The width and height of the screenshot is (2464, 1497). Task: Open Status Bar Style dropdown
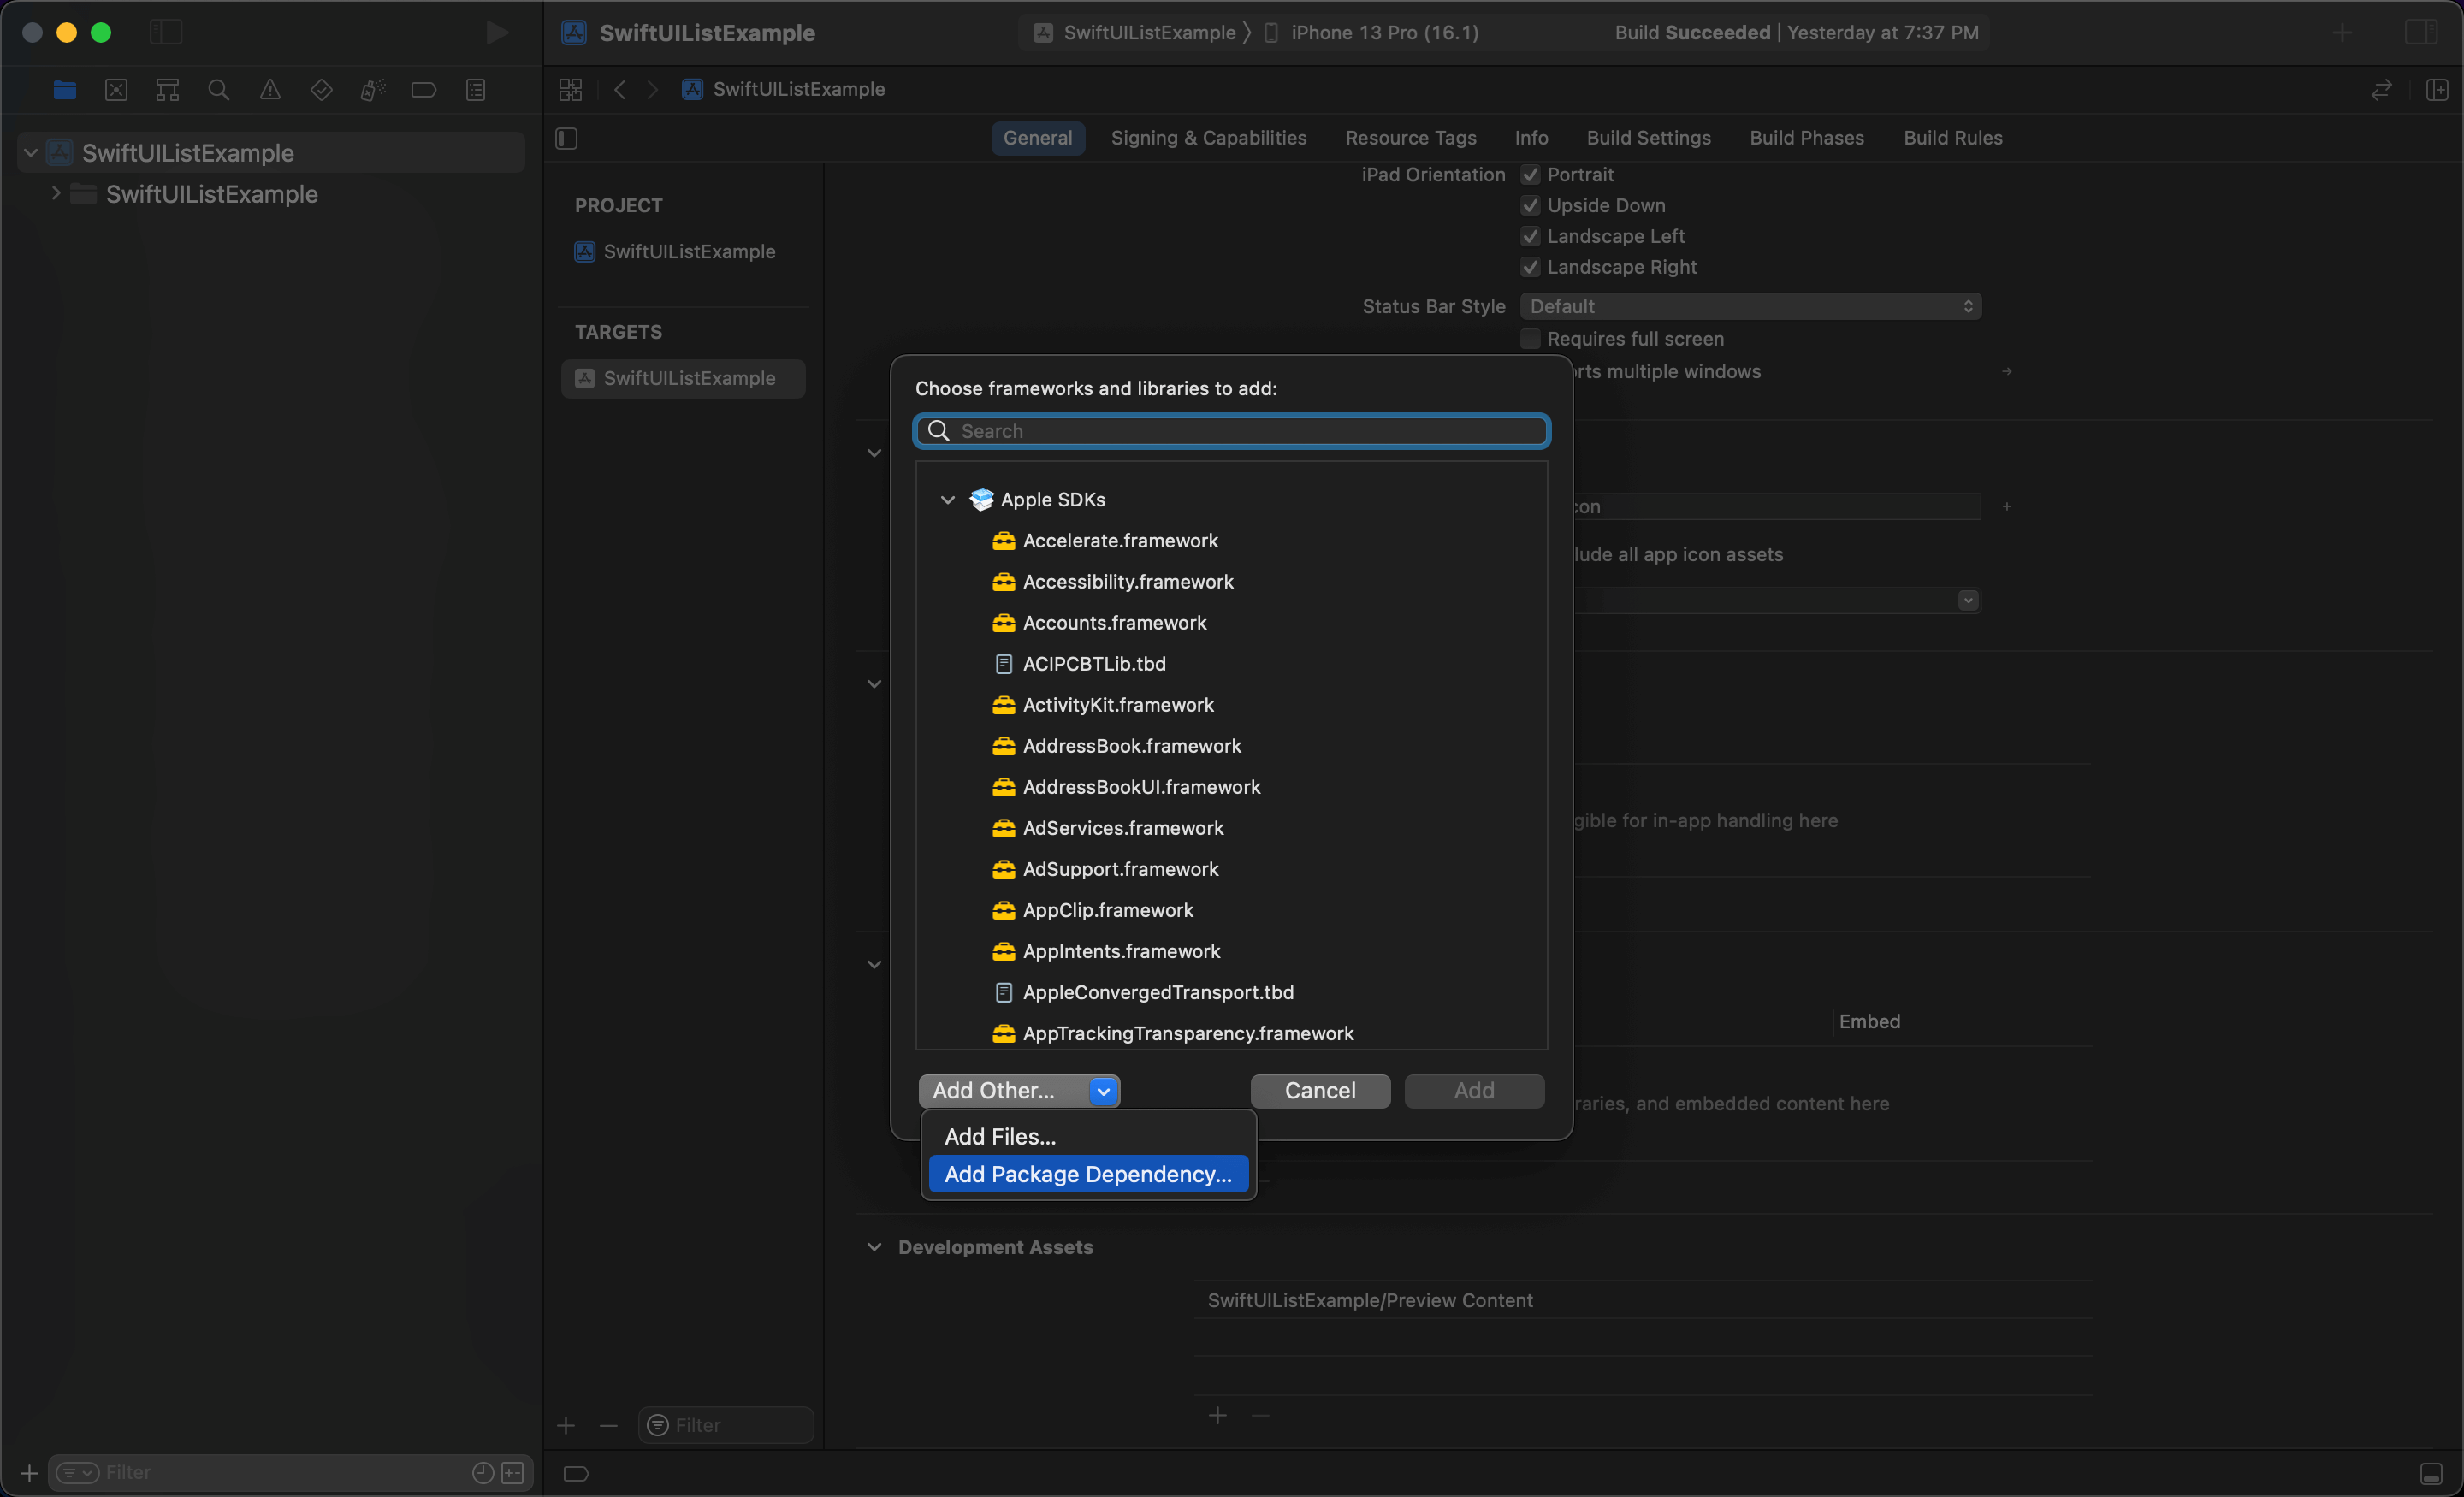coord(1750,307)
